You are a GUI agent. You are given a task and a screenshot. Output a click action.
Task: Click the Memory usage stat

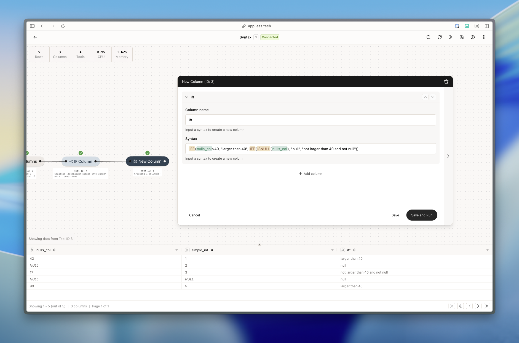pyautogui.click(x=122, y=54)
